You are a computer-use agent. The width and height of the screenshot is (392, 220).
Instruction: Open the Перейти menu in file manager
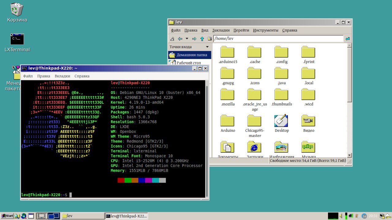tap(241, 30)
